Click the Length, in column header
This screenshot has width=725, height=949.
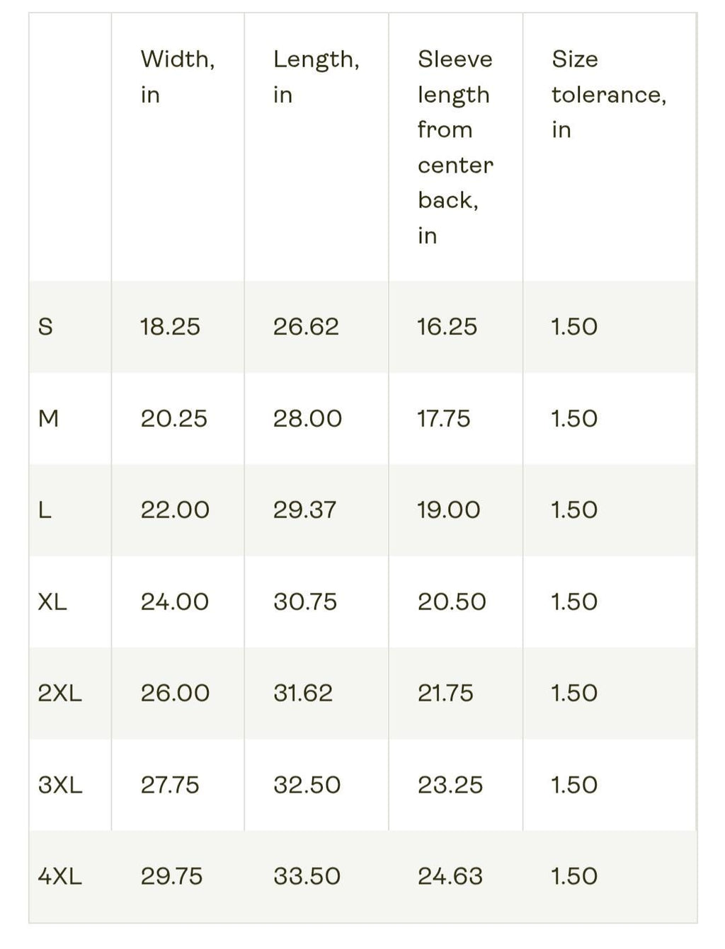(316, 76)
